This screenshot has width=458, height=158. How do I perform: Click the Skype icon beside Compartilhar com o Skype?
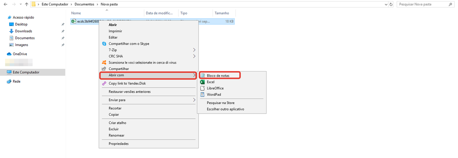point(104,44)
